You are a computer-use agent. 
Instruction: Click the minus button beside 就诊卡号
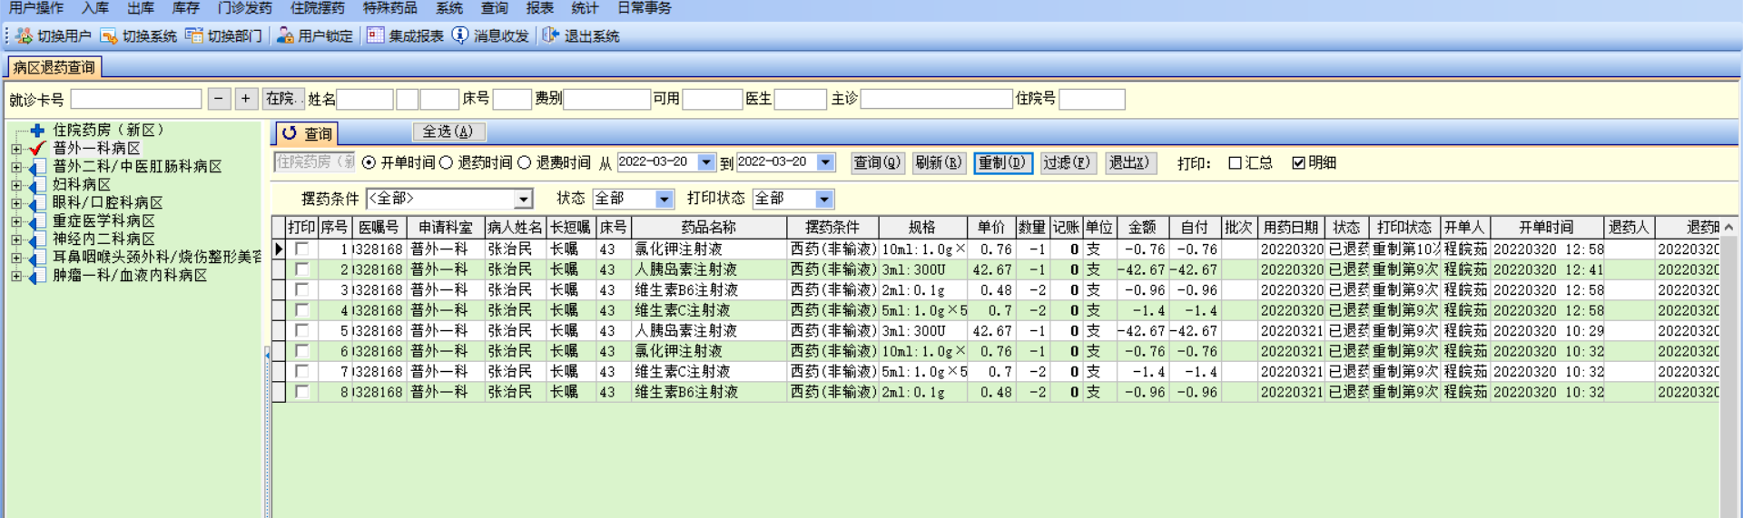[219, 99]
